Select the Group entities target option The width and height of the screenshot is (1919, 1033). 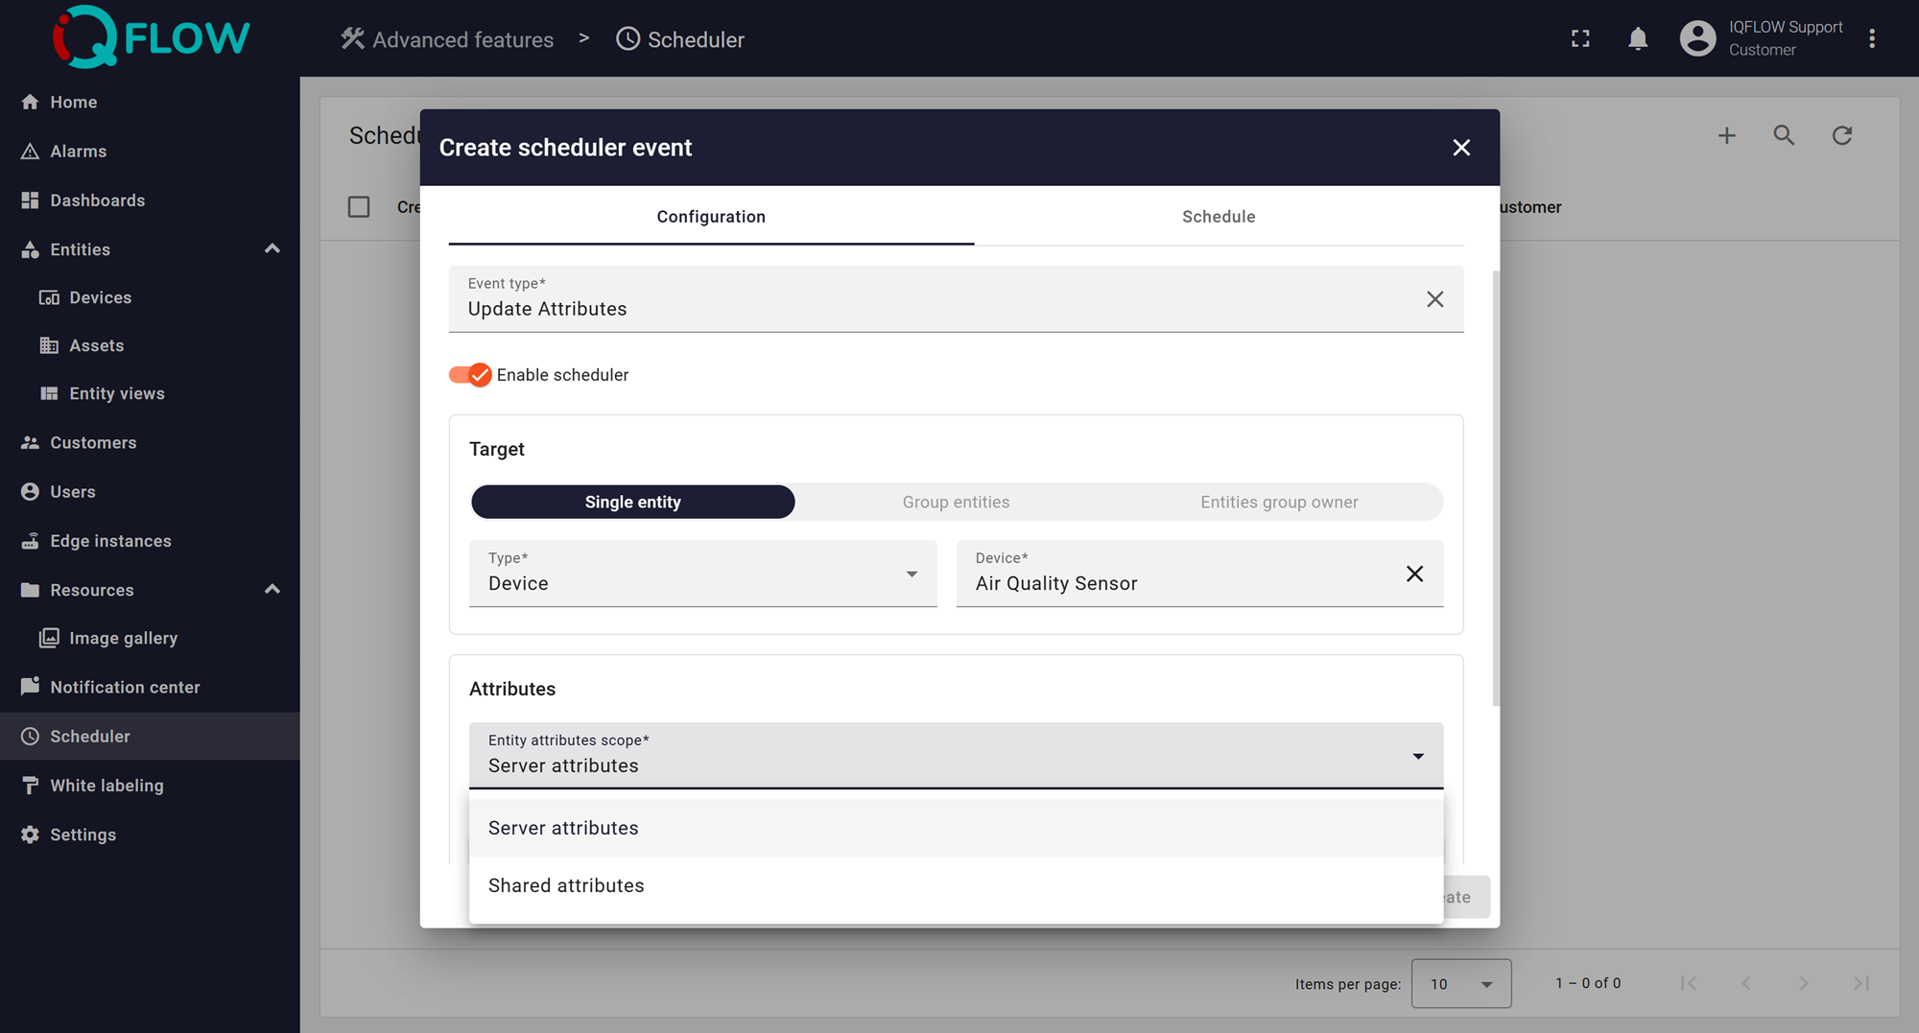(956, 502)
